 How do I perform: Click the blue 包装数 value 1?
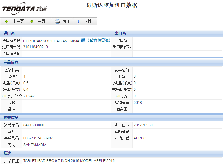pos(24,76)
